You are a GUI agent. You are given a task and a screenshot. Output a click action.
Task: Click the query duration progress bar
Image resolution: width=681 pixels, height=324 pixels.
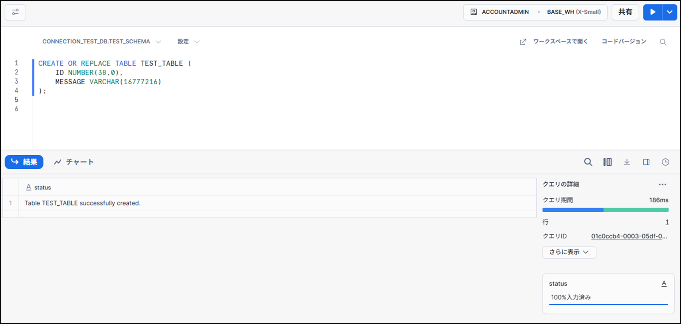click(605, 210)
